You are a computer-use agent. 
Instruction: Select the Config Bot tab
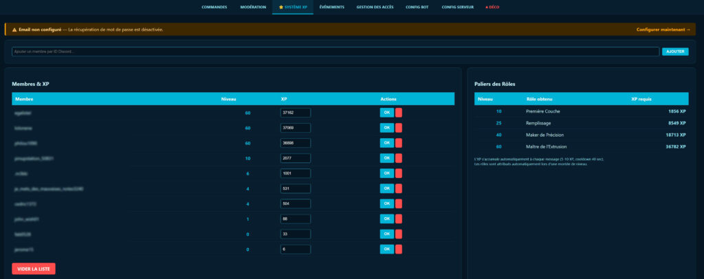coord(417,7)
